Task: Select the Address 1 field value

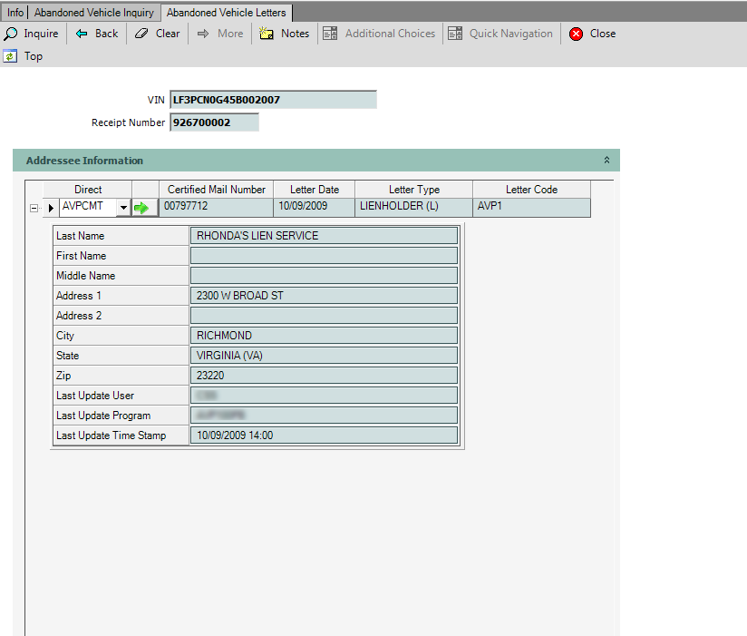Action: (x=324, y=296)
